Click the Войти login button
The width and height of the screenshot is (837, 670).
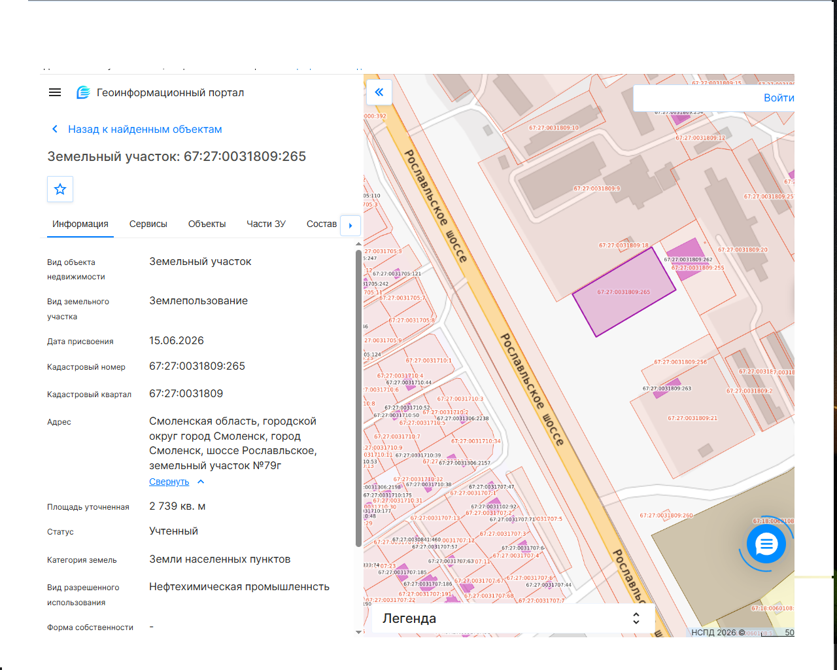(x=779, y=98)
